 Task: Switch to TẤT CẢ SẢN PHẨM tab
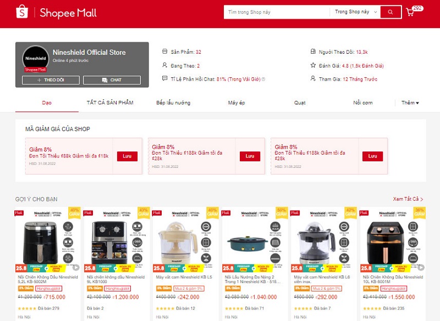tap(110, 103)
